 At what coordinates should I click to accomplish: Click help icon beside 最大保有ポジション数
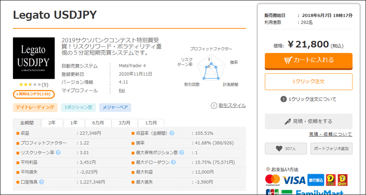point(182,152)
